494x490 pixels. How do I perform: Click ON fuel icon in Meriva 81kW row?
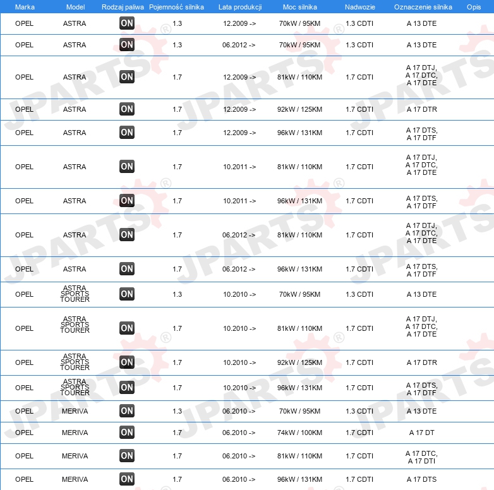(x=127, y=456)
